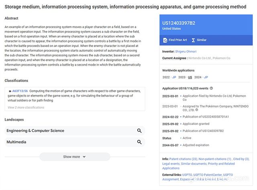
Task: Open the 2022 JP application link
Action: 174,77
